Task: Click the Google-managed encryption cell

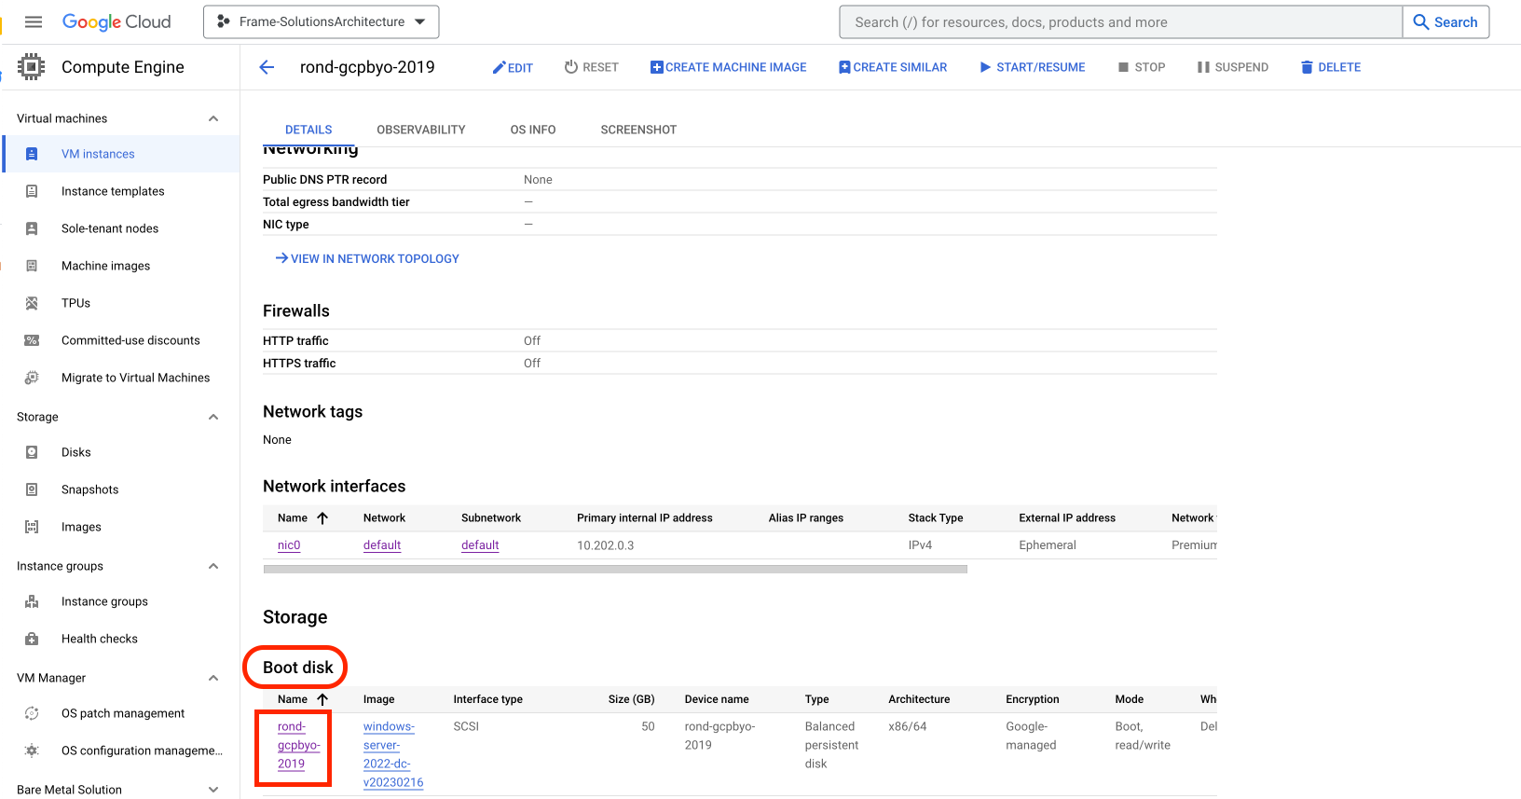Action: (1031, 736)
